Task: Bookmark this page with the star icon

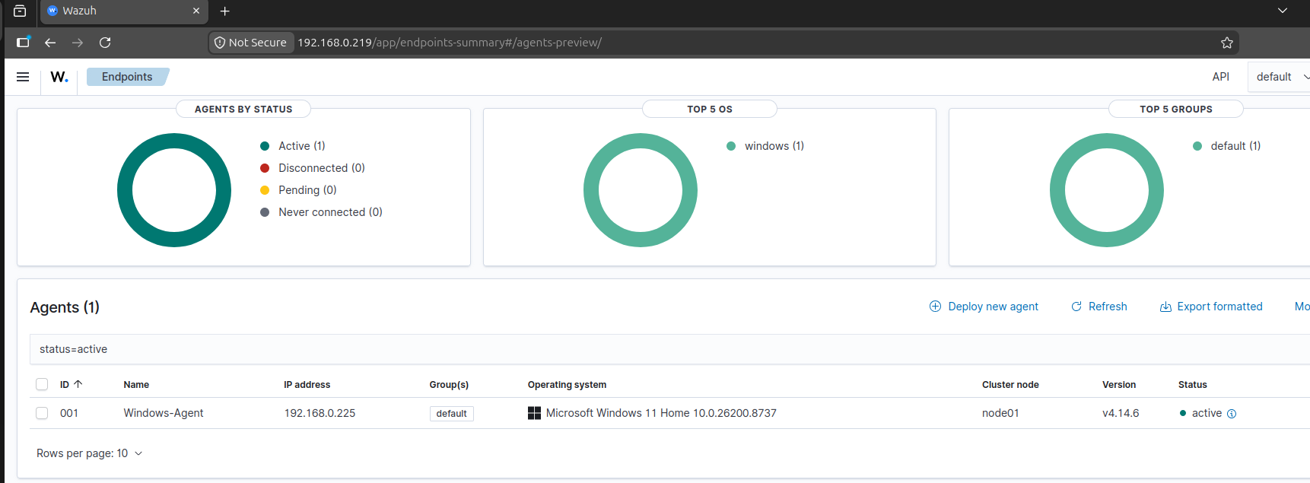Action: coord(1226,43)
